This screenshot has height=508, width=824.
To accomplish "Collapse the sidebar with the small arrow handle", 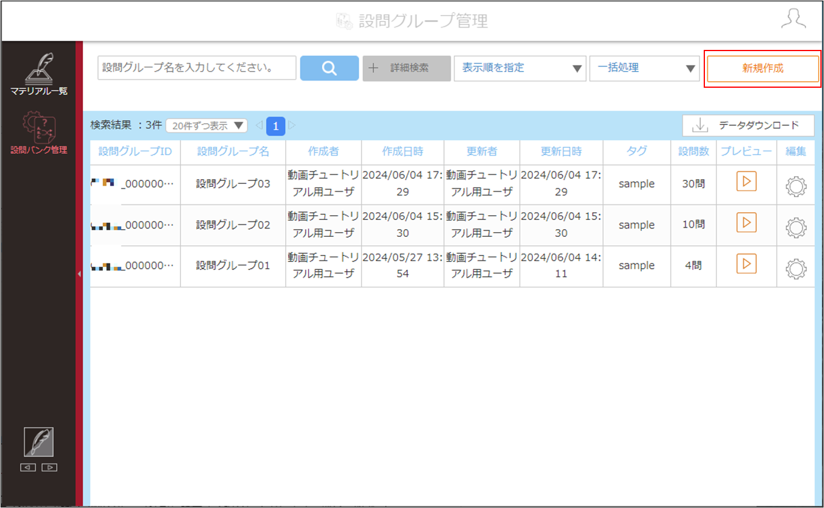I will click(x=79, y=274).
